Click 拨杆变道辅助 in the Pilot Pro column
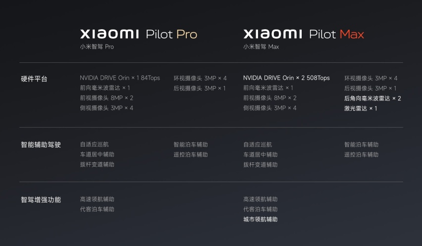The image size is (422, 246). point(97,164)
